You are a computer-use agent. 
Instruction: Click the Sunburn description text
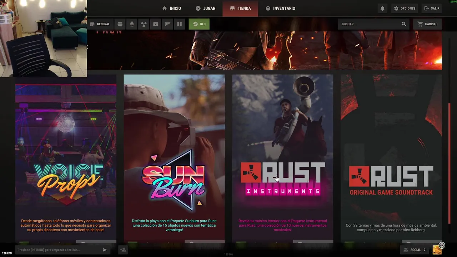(x=174, y=225)
